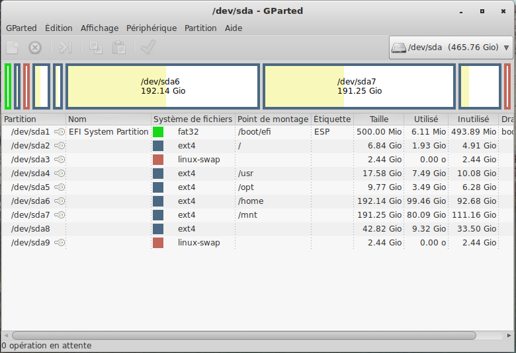Click the 192.14 Gio size cell in table
Viewport: 516px width, 353px height.
click(x=380, y=201)
